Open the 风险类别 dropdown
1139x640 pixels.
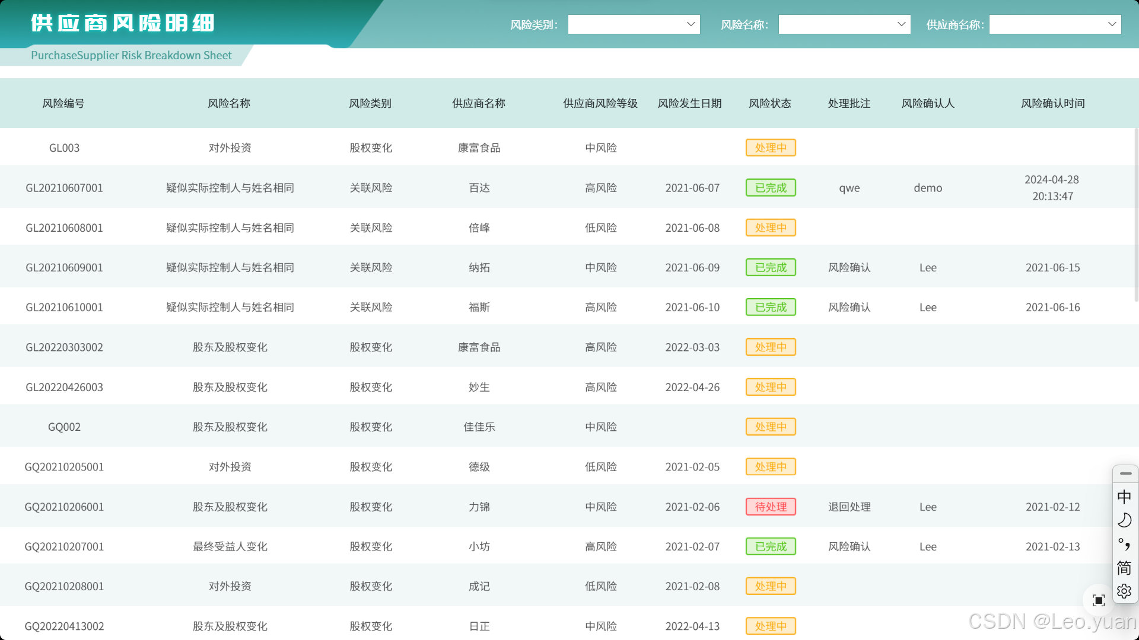click(x=634, y=24)
